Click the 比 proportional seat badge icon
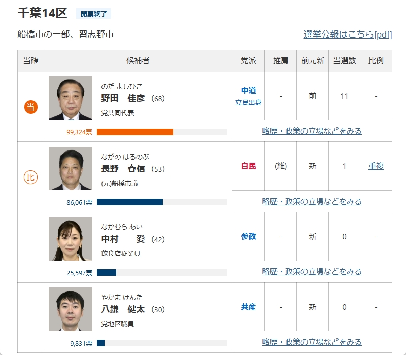The image size is (406, 355). [31, 177]
